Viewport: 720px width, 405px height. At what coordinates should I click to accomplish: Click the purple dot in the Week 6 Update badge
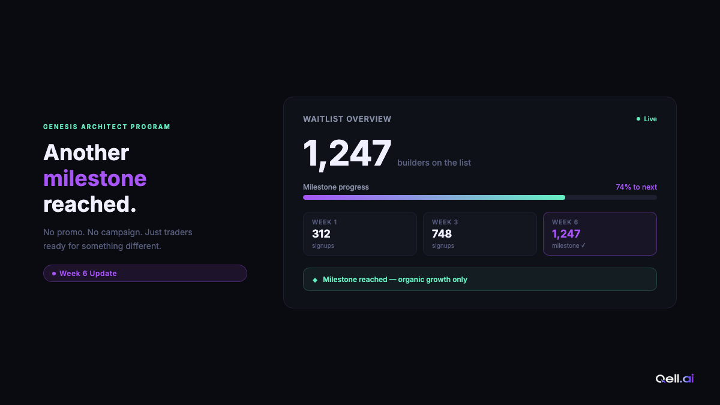click(x=54, y=274)
